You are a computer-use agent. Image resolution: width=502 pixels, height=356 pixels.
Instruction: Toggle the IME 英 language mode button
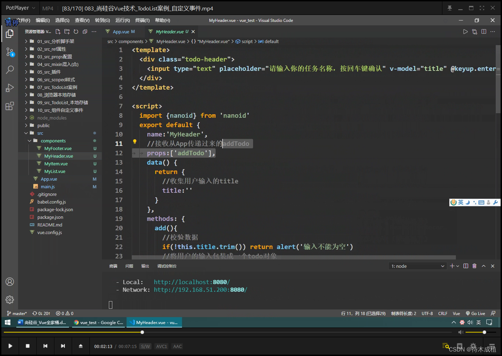[461, 202]
